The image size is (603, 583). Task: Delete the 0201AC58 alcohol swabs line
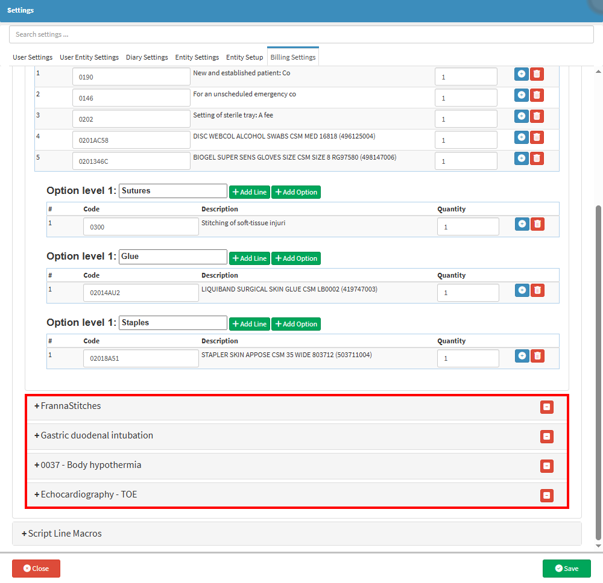537,137
